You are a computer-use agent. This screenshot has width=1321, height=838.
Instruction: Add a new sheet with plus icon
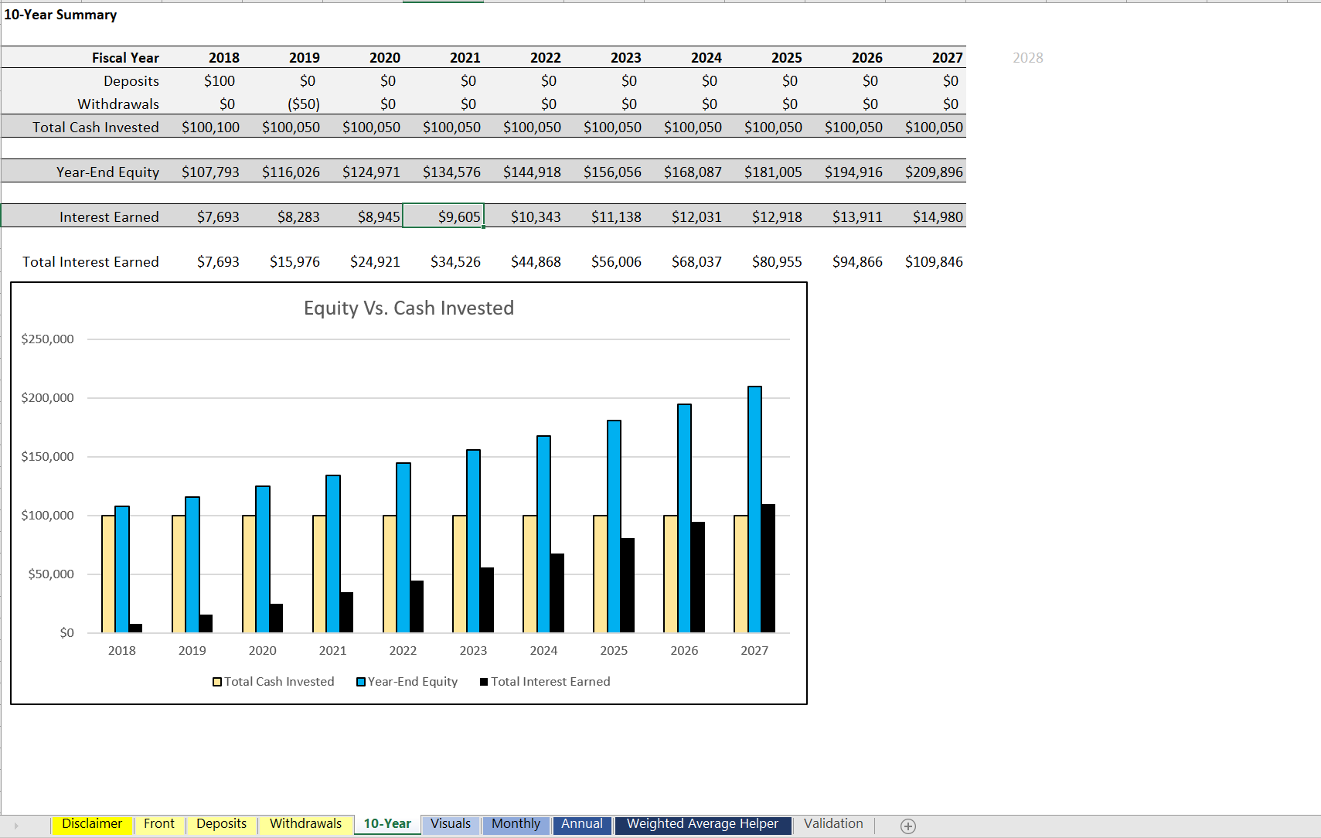point(908,826)
